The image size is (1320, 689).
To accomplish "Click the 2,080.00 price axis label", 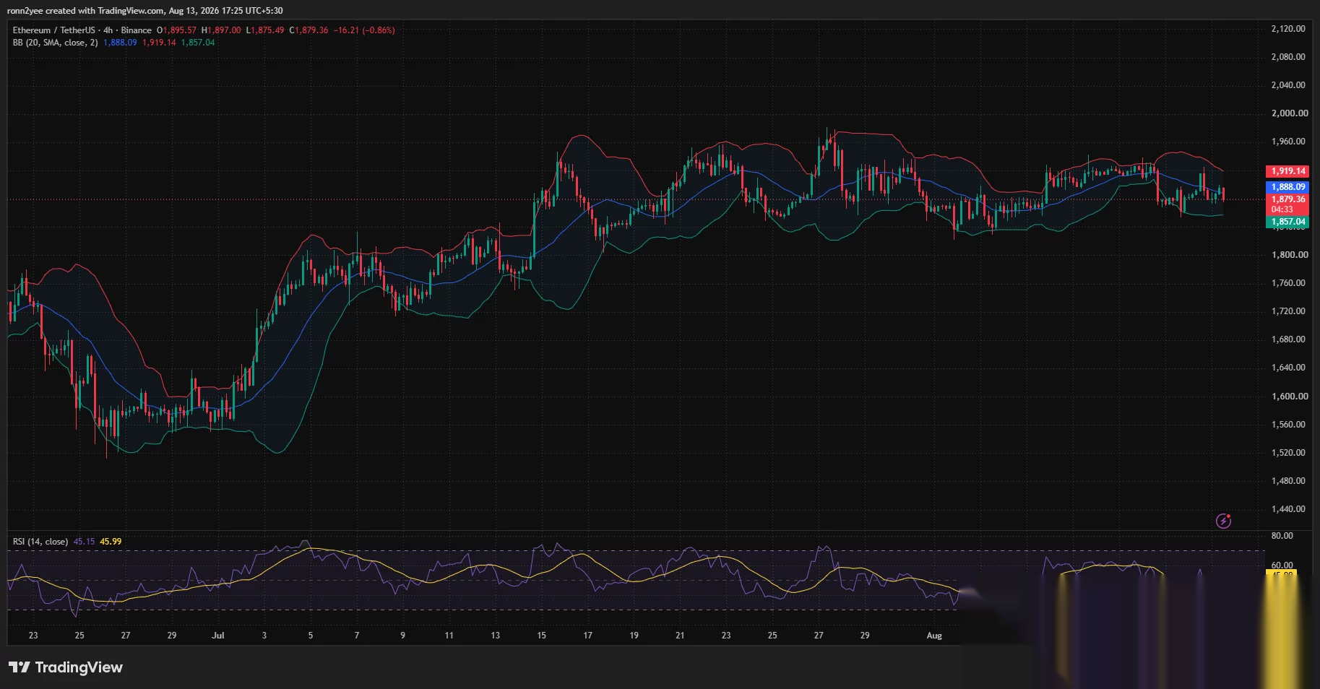I will point(1288,57).
